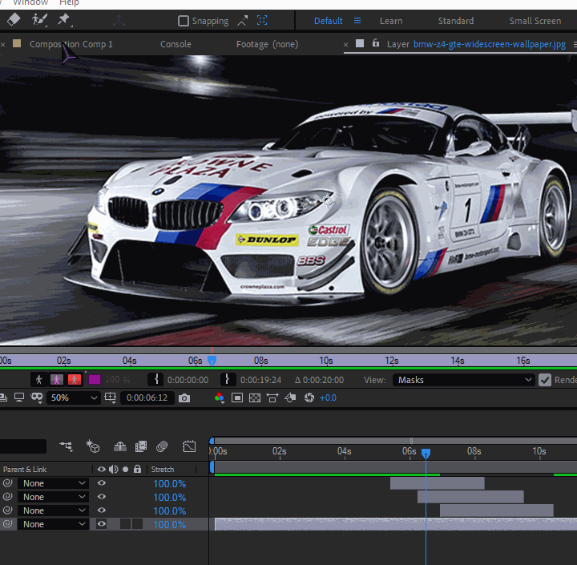577x565 pixels.
Task: Switch to the Default workspace
Action: coord(328,21)
